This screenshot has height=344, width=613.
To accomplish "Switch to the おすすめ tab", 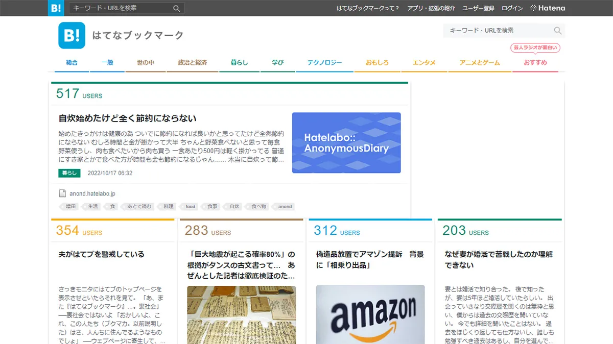I will tap(535, 62).
